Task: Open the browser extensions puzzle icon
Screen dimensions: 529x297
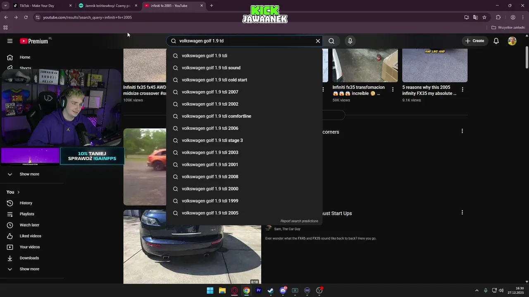Action: [498, 17]
